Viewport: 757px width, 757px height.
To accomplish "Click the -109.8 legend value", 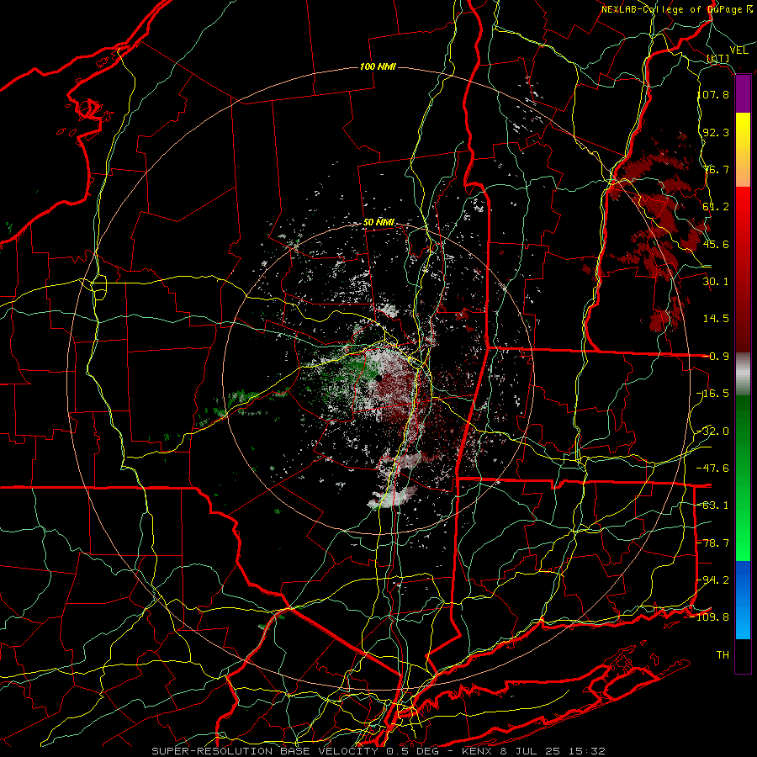I will 711,617.
